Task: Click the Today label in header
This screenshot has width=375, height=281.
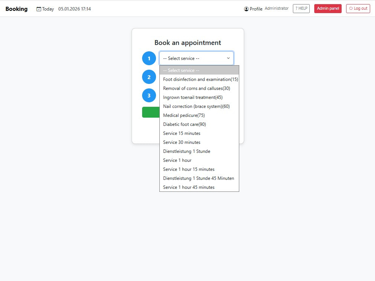Action: coord(48,9)
